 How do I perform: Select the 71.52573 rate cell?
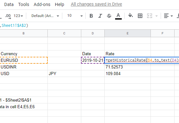click(127, 67)
